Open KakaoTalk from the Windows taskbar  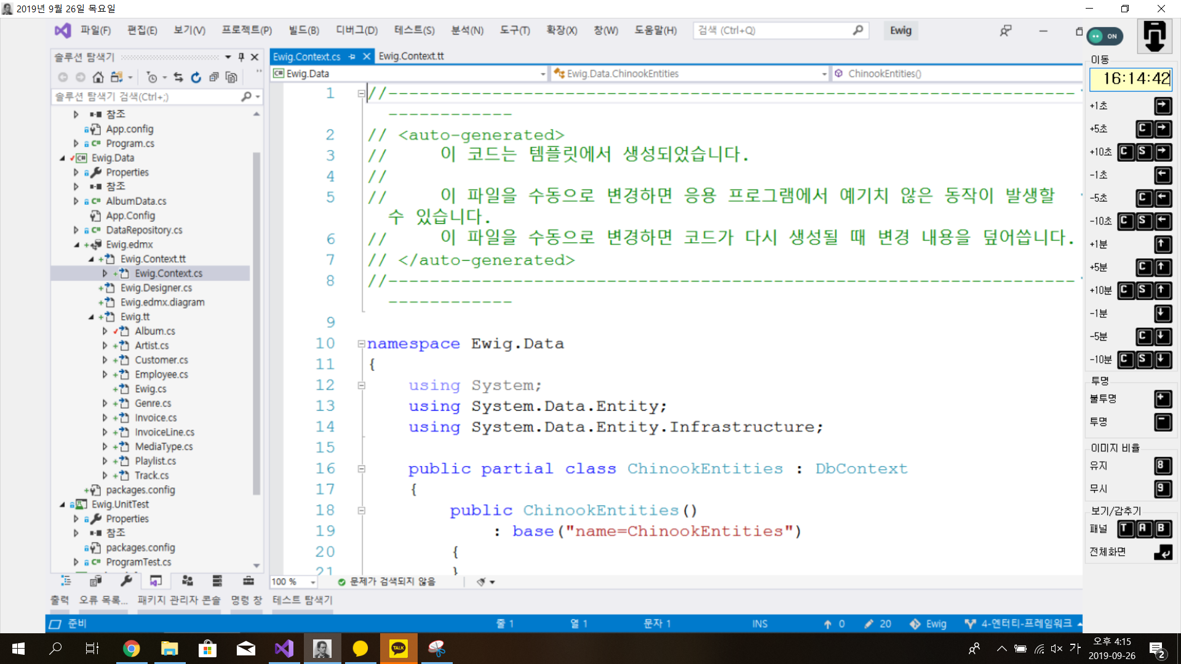pyautogui.click(x=399, y=649)
